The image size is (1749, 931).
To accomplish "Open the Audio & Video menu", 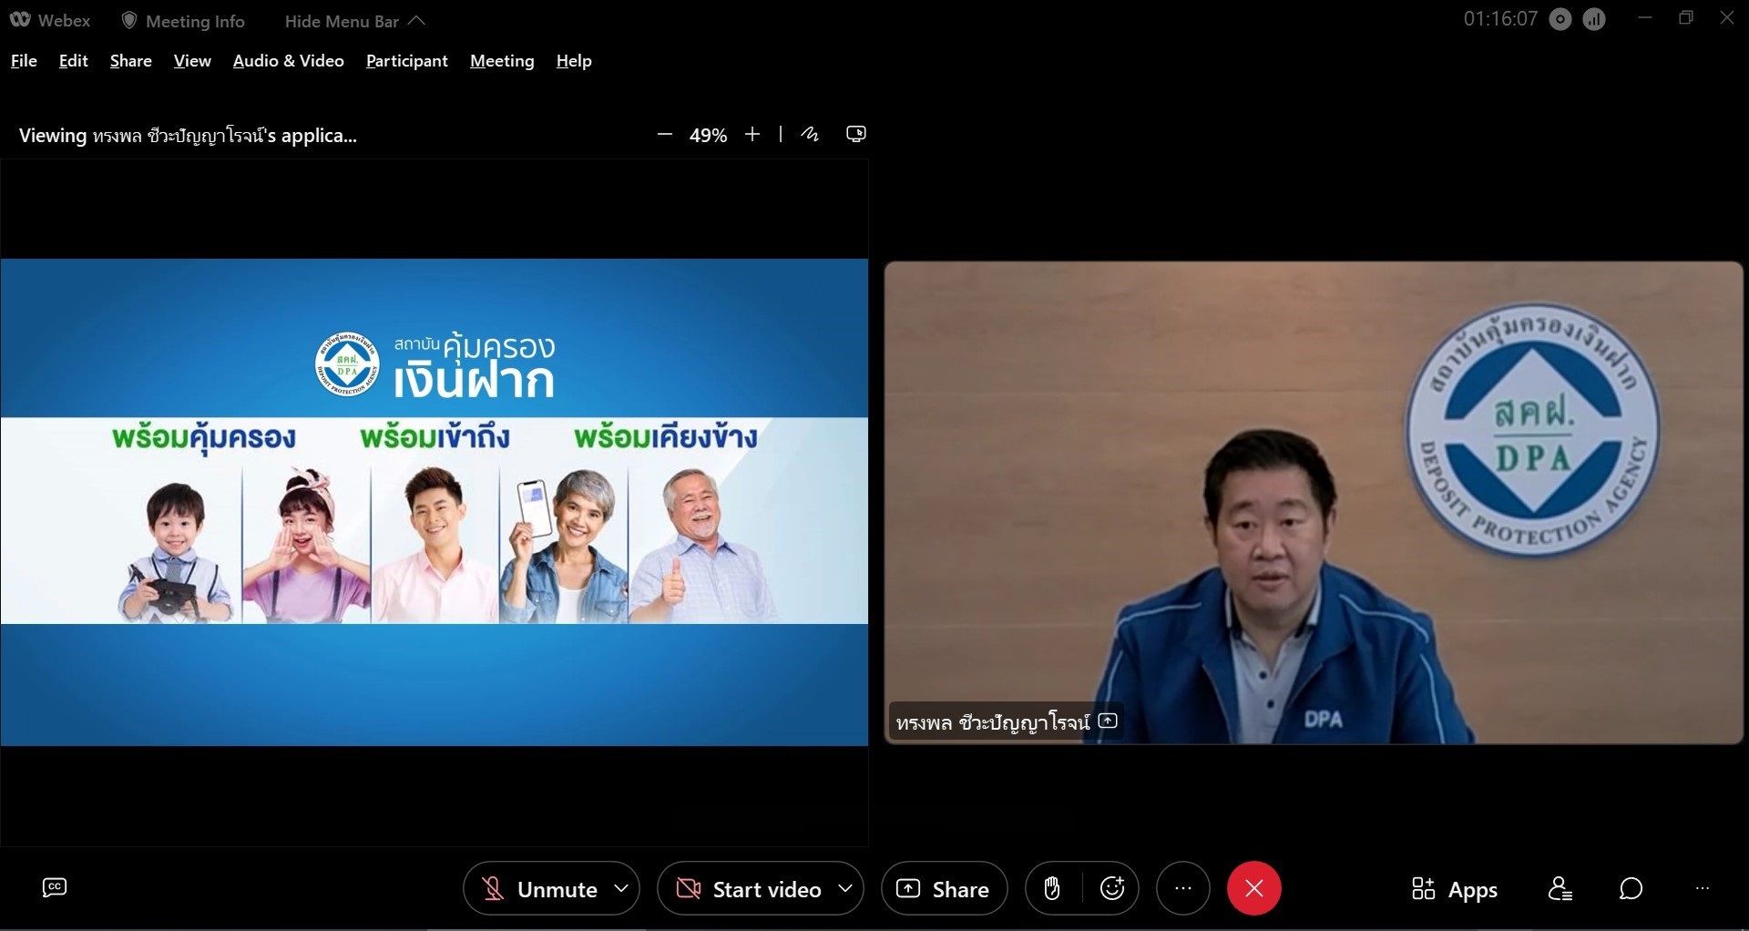I will click(x=289, y=61).
